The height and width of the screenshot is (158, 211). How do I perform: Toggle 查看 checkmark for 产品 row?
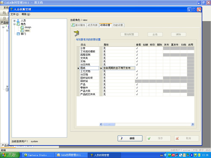pos(137,84)
